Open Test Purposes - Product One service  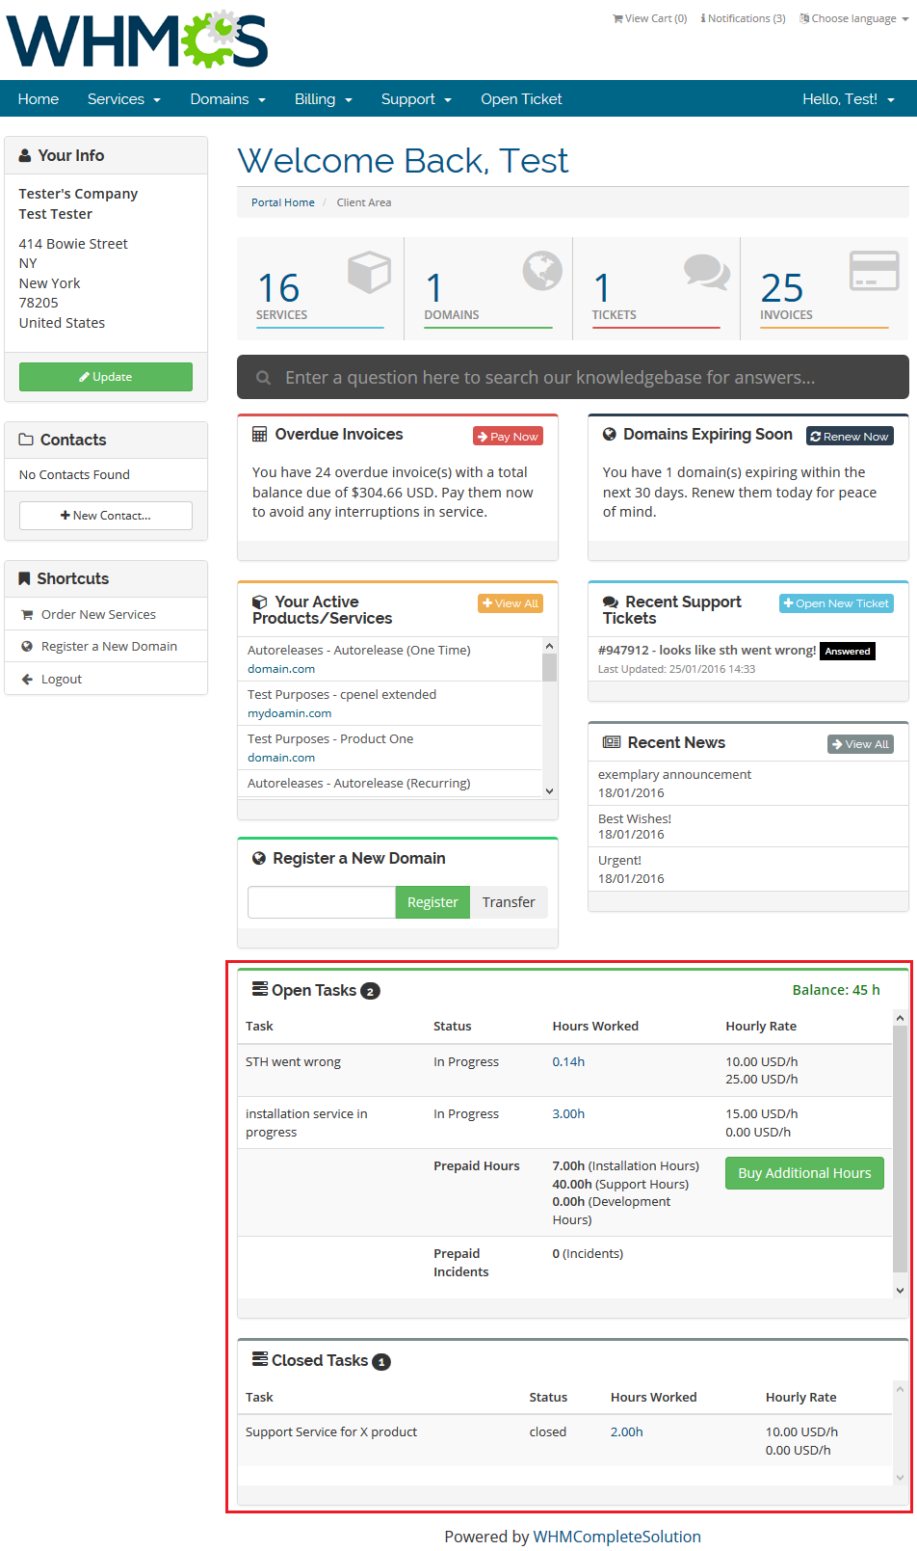(330, 739)
